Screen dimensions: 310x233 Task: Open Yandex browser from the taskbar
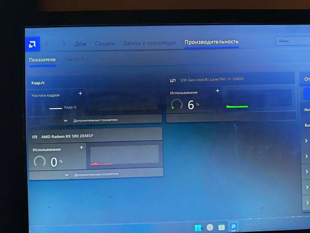(x=210, y=227)
